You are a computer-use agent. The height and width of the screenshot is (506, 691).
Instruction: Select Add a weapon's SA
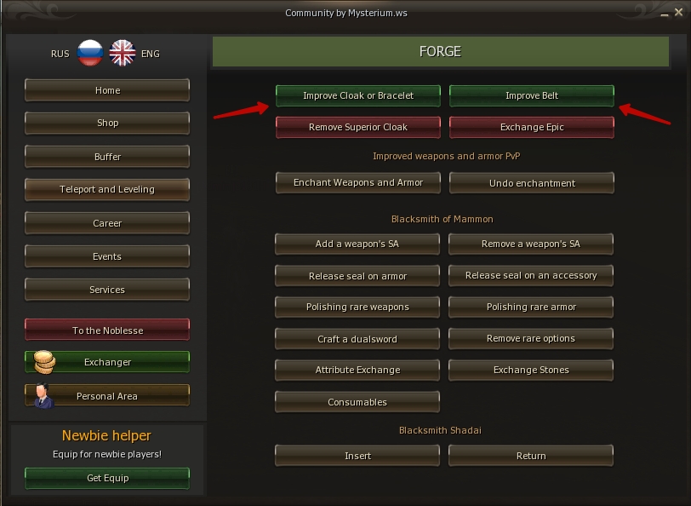coord(357,244)
